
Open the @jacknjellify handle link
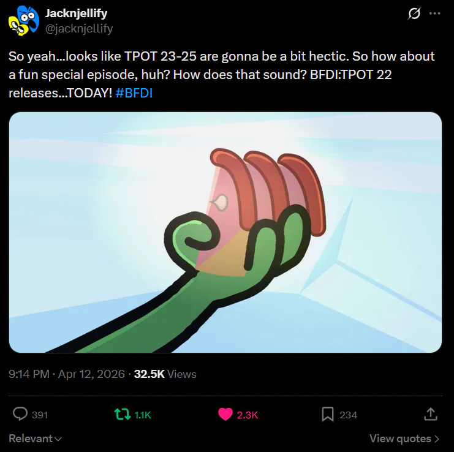point(79,29)
